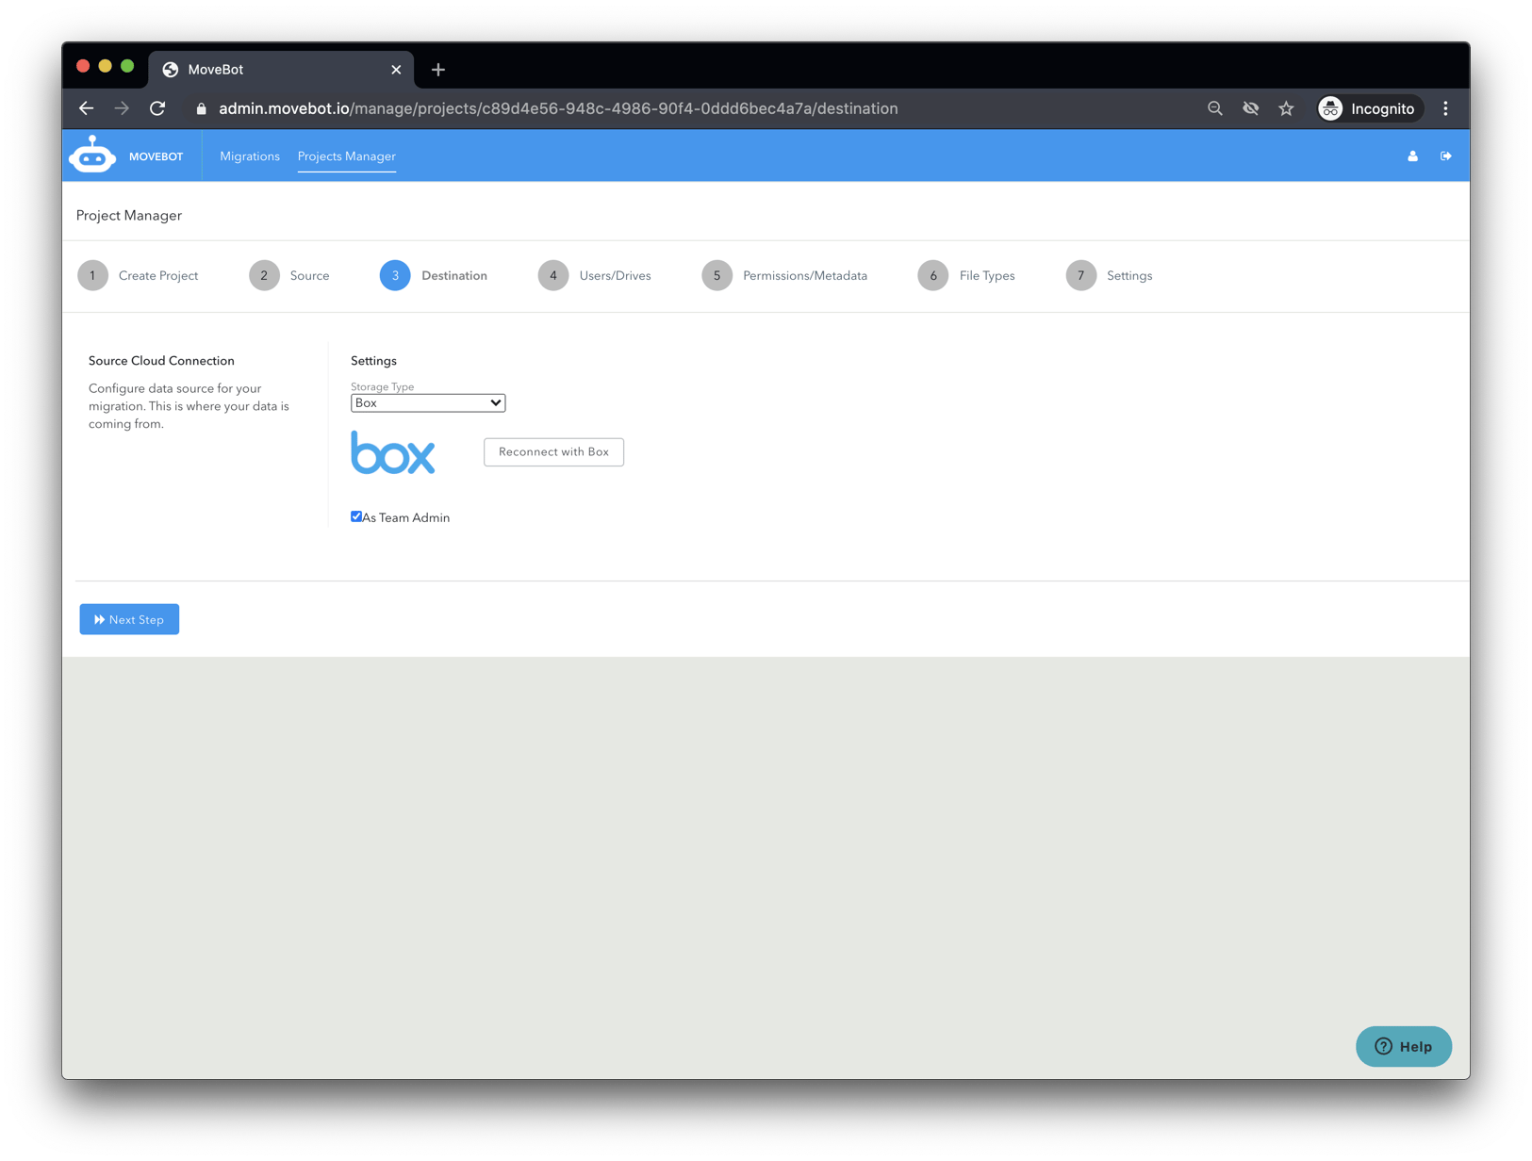Expand the Incognito profile menu
This screenshot has width=1532, height=1161.
(x=1369, y=108)
